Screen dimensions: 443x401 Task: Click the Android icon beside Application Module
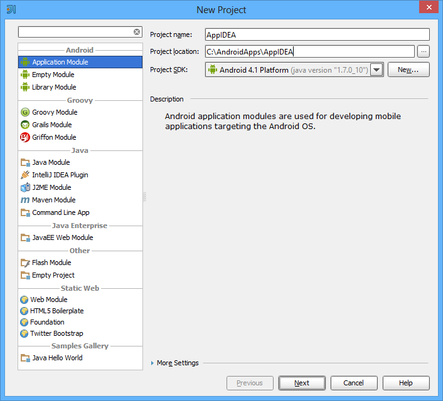coord(25,62)
